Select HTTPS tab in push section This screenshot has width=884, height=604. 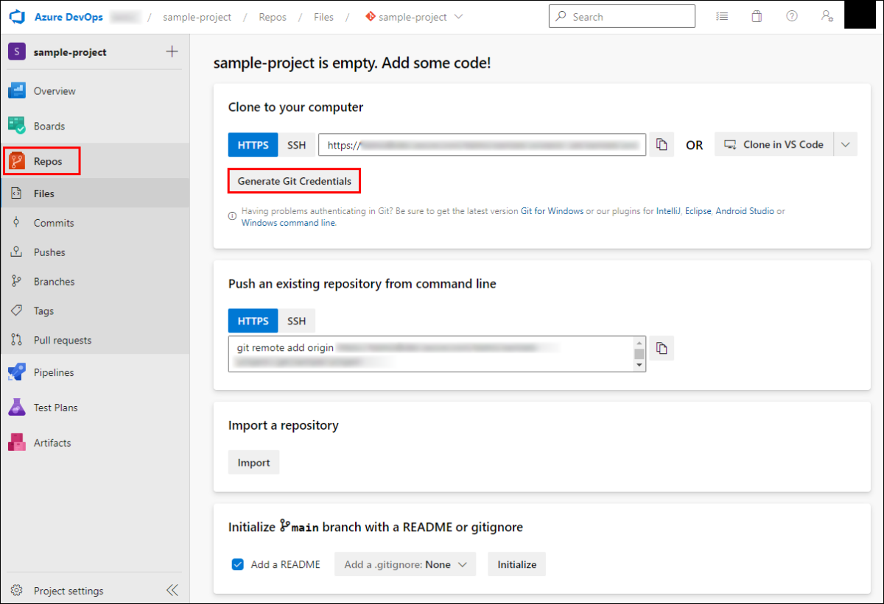(x=253, y=321)
